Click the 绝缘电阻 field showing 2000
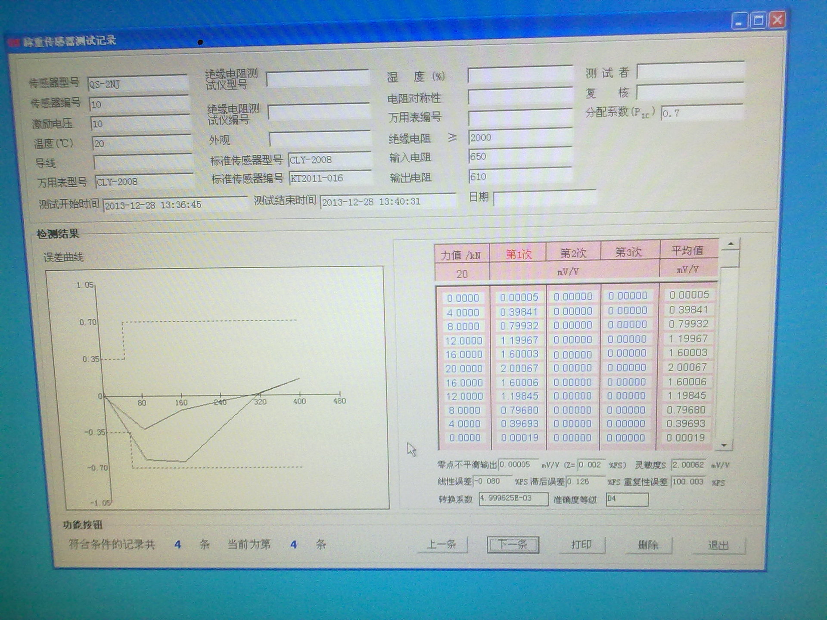 (519, 138)
